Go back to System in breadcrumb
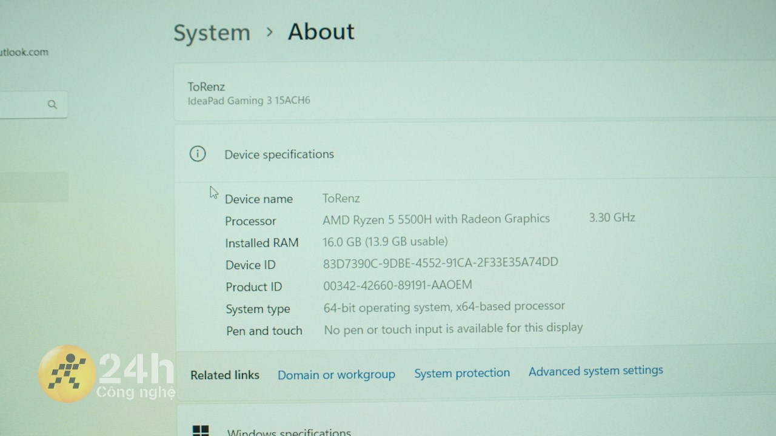The image size is (776, 436). pyautogui.click(x=212, y=33)
